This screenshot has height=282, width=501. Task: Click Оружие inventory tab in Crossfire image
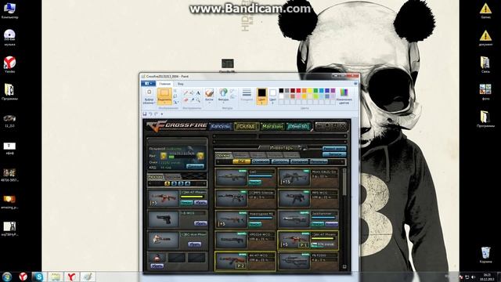223,155
